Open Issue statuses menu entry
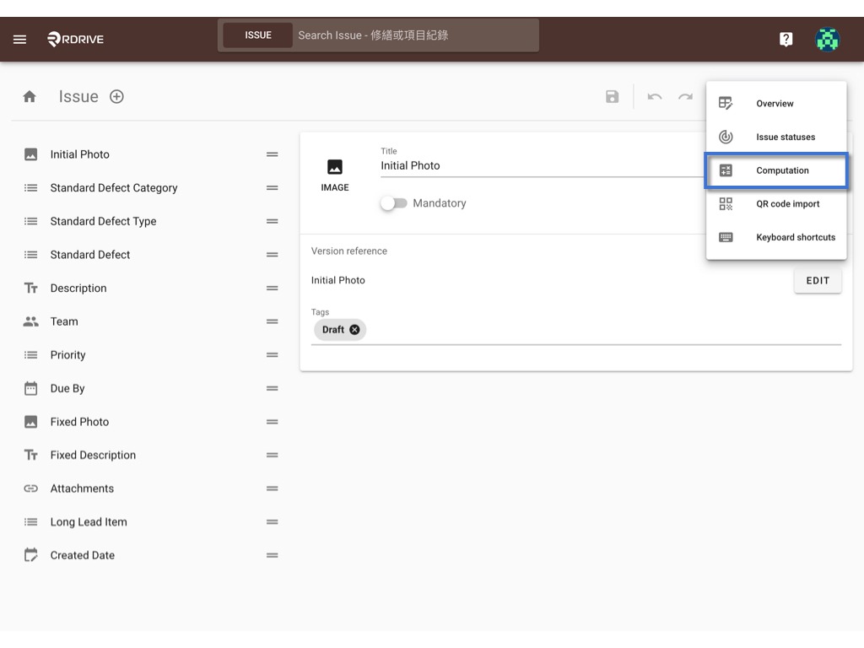Screen dimensions: 864x648 (x=776, y=137)
